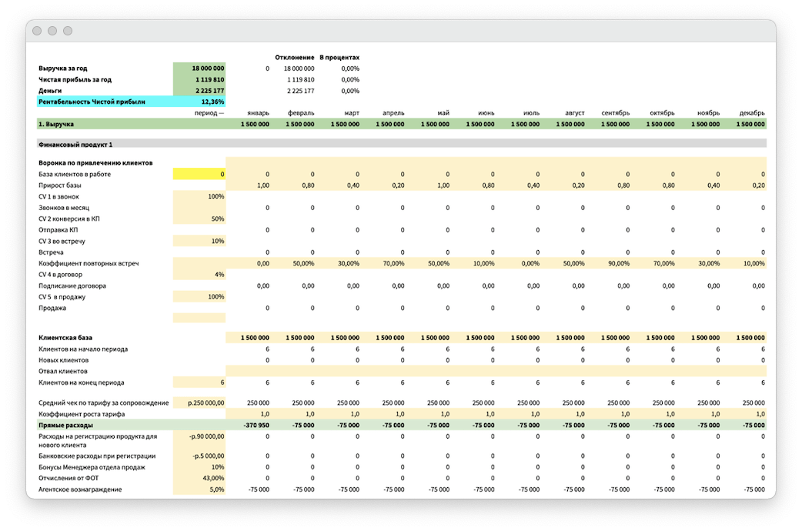Select the 'Отклонение' column header
This screenshot has width=802, height=531.
click(x=294, y=58)
